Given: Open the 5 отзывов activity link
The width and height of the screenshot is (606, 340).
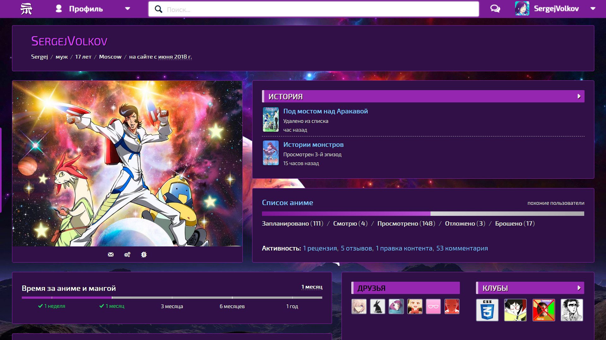Looking at the screenshot, I should (x=356, y=248).
